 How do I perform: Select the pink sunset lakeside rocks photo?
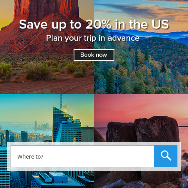pos(141,117)
